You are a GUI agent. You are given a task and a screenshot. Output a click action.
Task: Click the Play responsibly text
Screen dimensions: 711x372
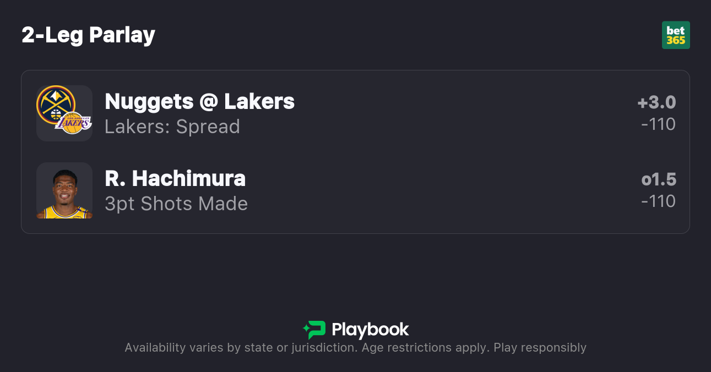coord(540,348)
